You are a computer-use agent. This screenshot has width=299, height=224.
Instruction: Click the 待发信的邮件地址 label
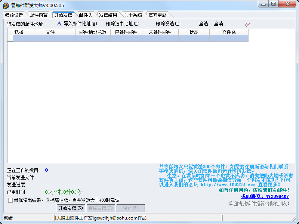[x=25, y=24]
